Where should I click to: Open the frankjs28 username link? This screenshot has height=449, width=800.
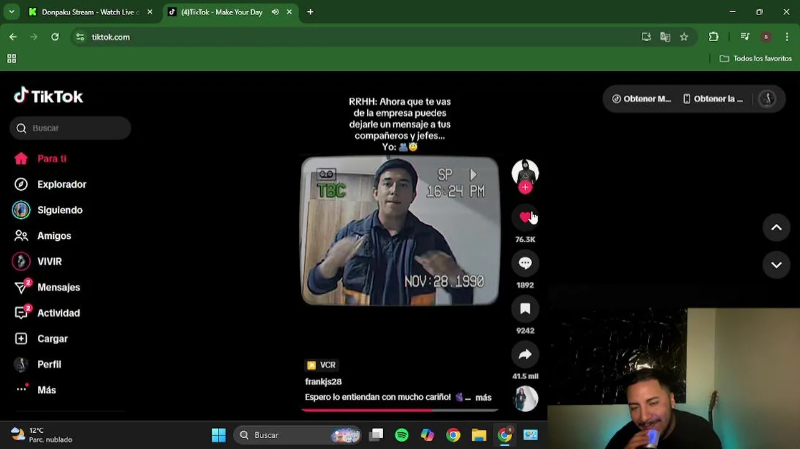coord(323,382)
